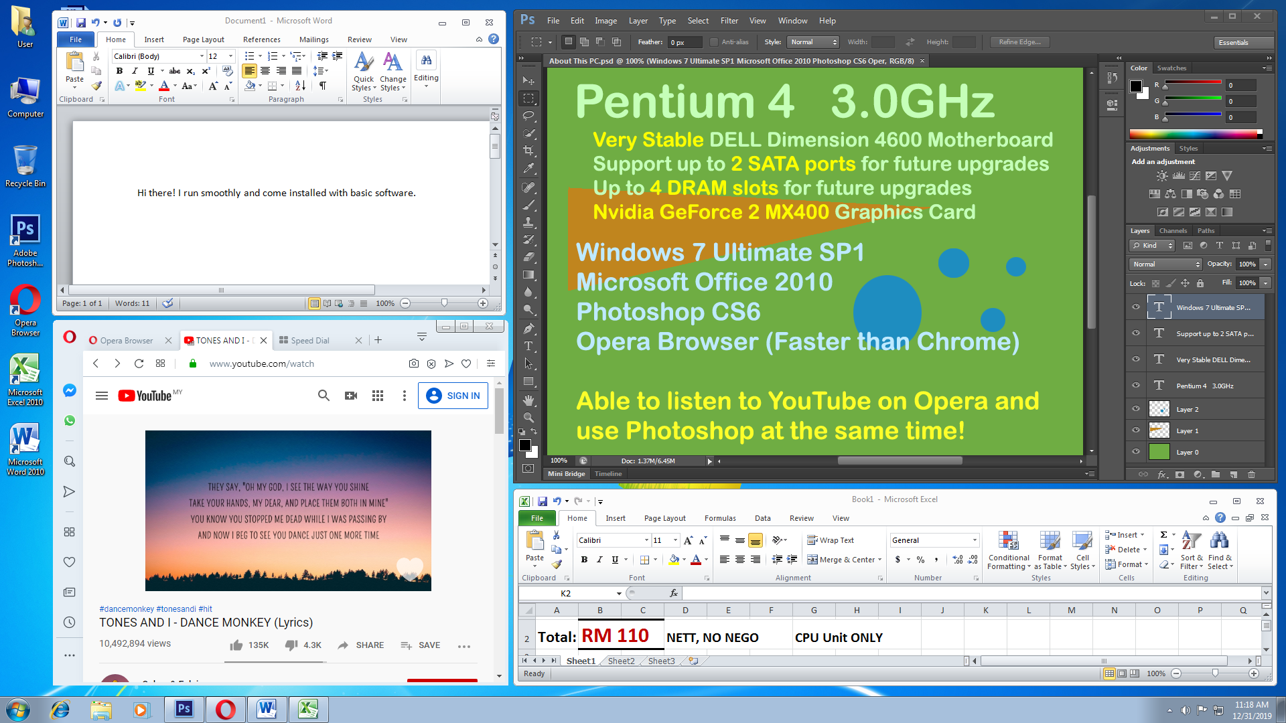Image resolution: width=1286 pixels, height=723 pixels.
Task: Click SIGN IN button on YouTube
Action: coord(453,396)
